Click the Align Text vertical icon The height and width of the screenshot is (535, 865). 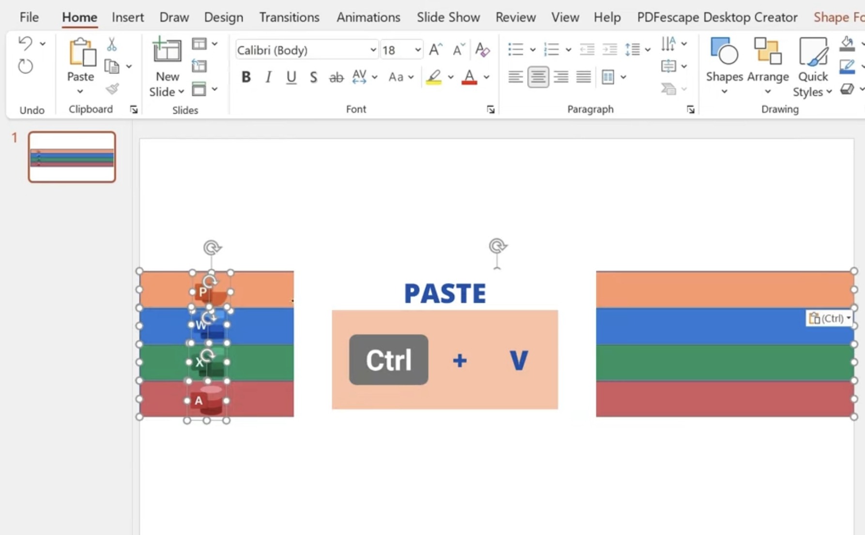pos(668,66)
